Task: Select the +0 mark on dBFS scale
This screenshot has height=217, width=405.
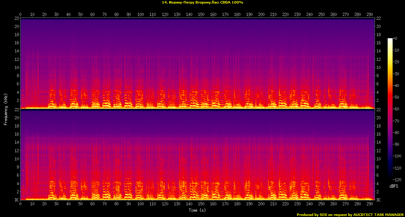Action: (x=395, y=39)
